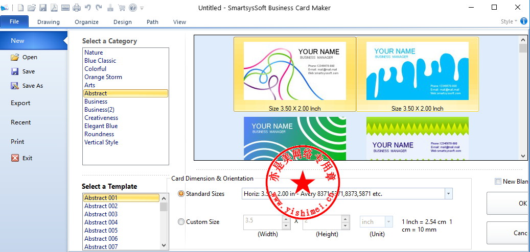Open the File tab

pyautogui.click(x=14, y=21)
